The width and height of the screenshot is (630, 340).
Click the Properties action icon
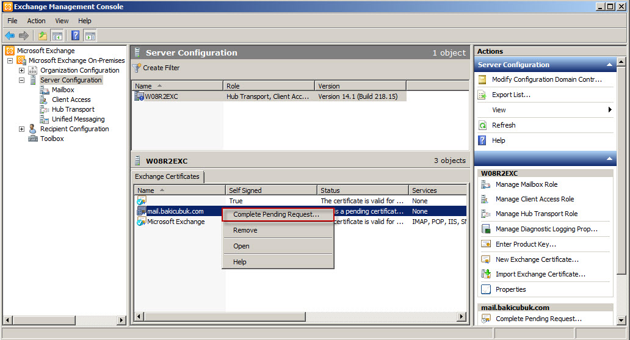pyautogui.click(x=486, y=289)
